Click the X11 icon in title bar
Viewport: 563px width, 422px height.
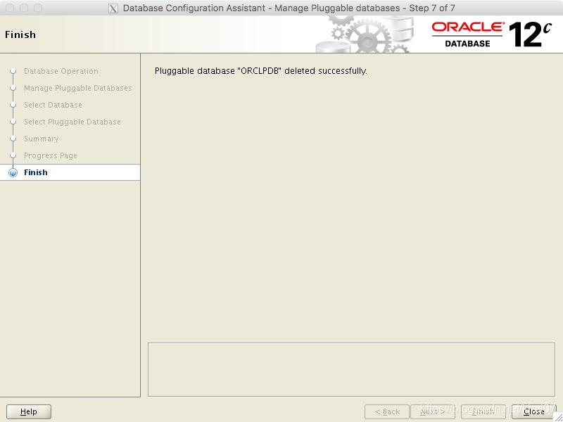[x=113, y=8]
